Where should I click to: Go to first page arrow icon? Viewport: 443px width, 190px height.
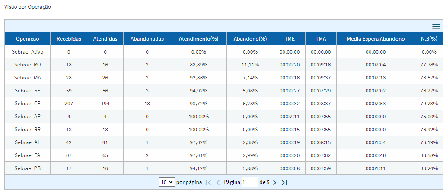point(208,182)
